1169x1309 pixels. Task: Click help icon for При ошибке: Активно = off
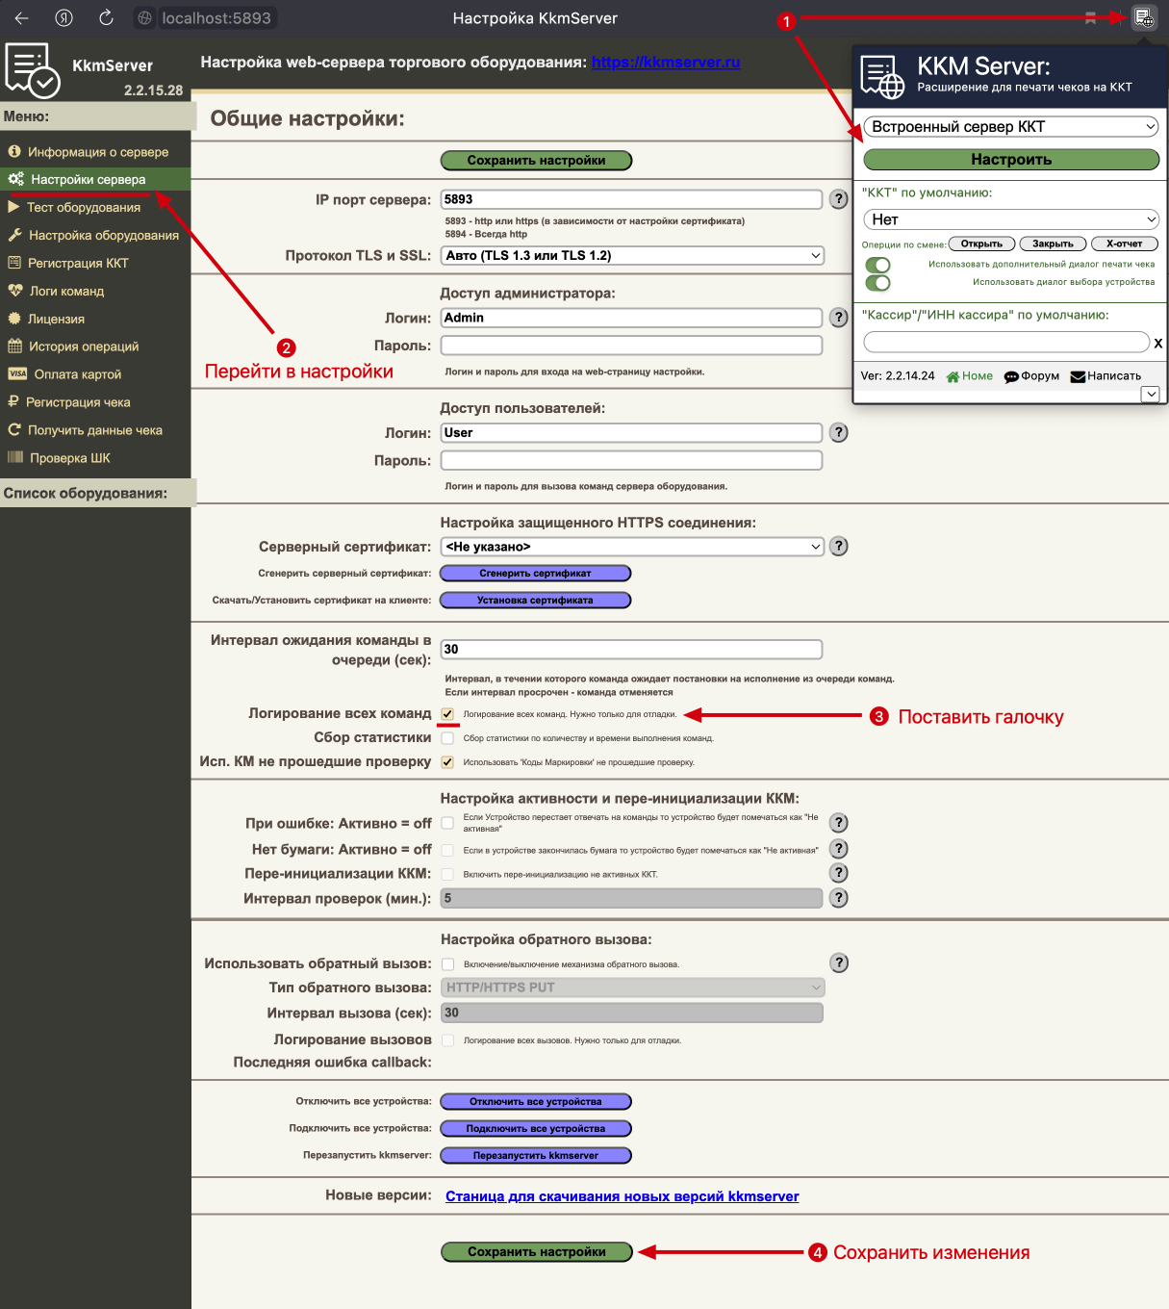tap(839, 823)
